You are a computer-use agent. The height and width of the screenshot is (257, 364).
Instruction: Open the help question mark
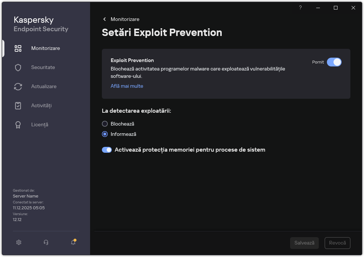coord(300,8)
